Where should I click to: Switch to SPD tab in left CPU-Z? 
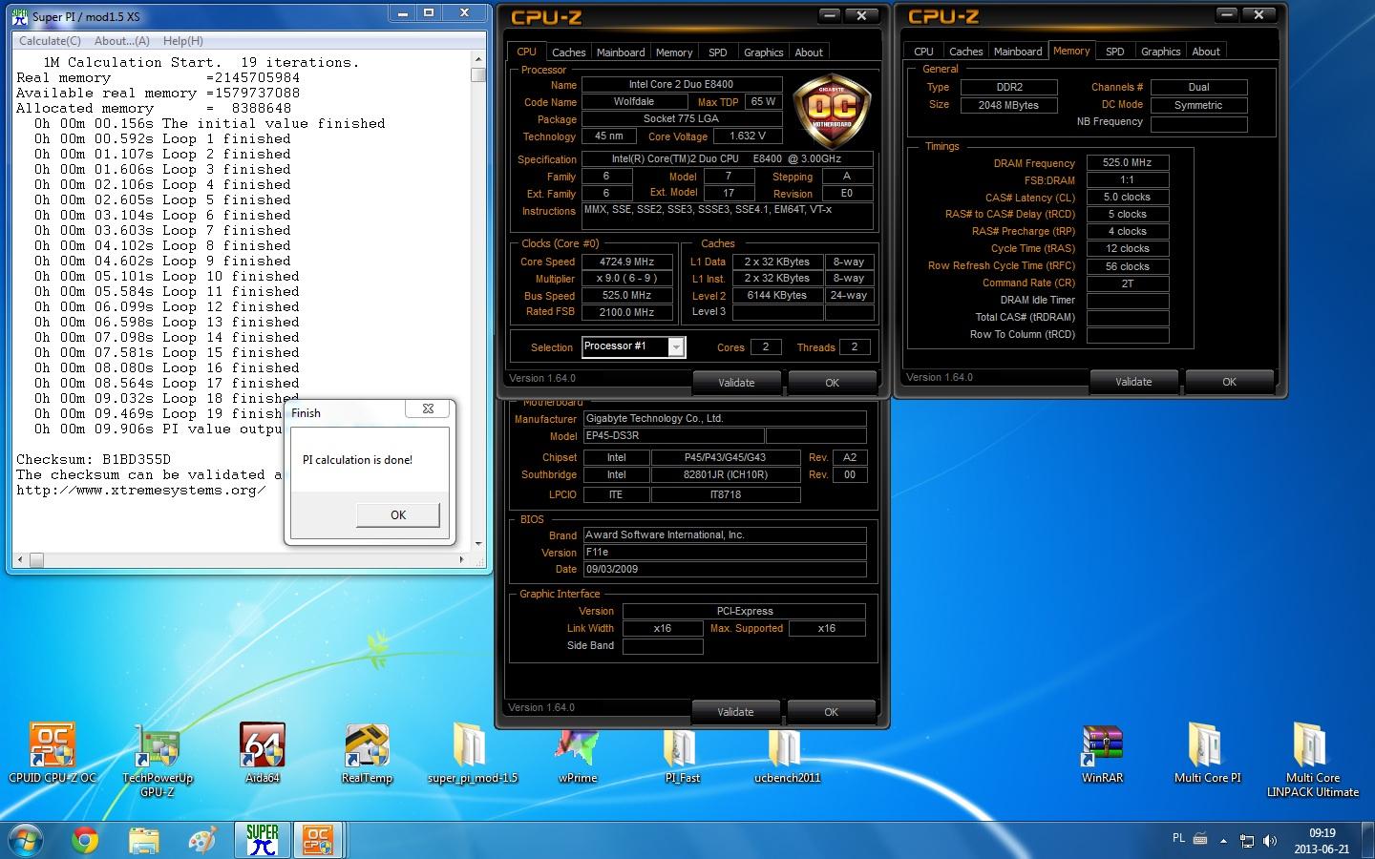point(718,52)
